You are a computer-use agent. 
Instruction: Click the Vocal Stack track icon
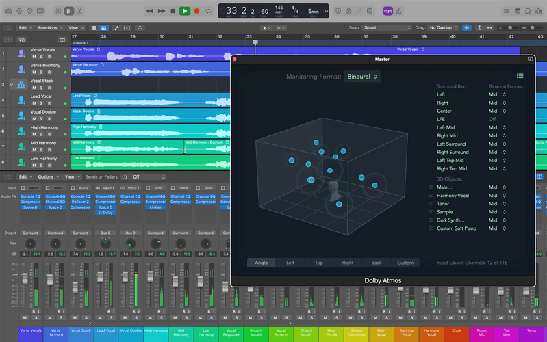click(x=21, y=84)
